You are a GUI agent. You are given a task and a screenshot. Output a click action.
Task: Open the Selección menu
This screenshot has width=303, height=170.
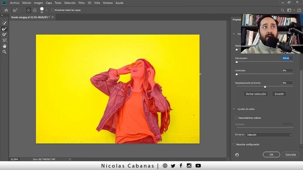pos(70,3)
